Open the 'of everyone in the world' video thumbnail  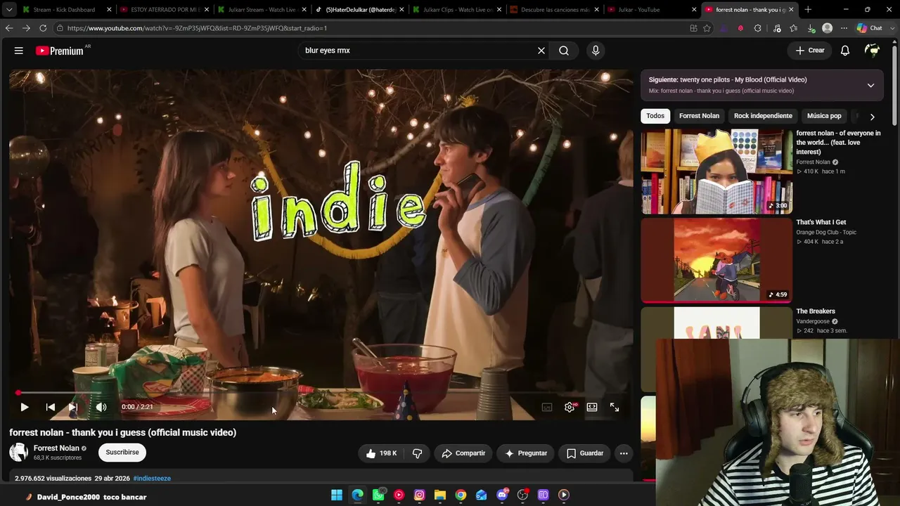716,171
